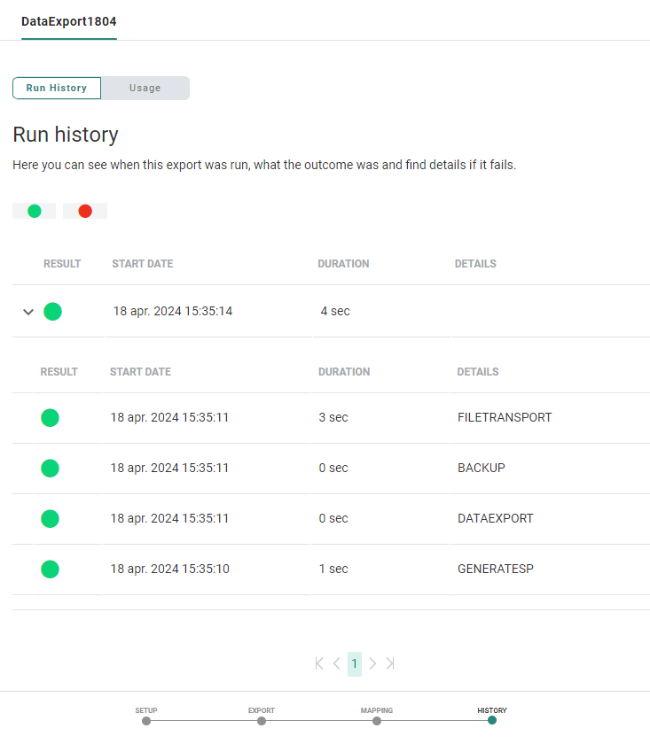
Task: Click the green status icon for DATAEXPORT
Action: click(50, 518)
